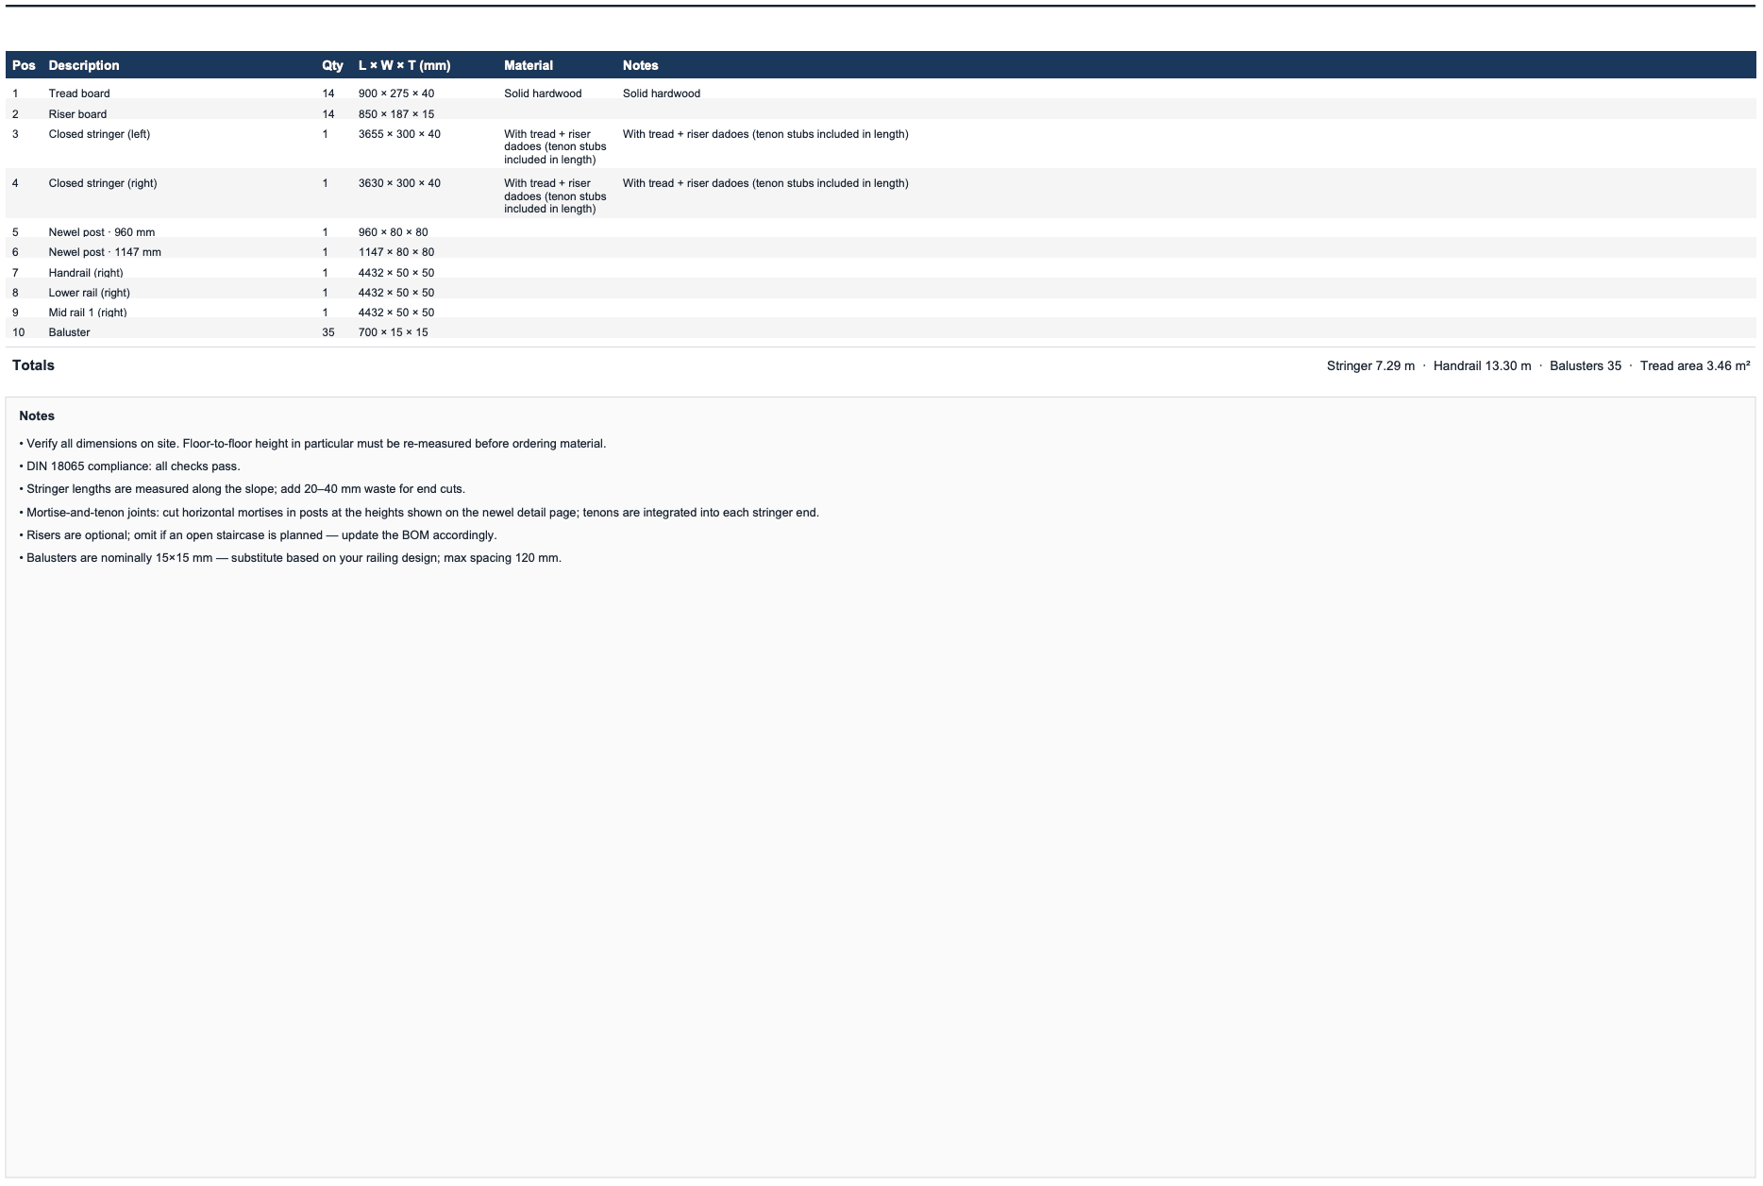The width and height of the screenshot is (1763, 1186).
Task: Click the 'Totals' label
Action: click(33, 365)
